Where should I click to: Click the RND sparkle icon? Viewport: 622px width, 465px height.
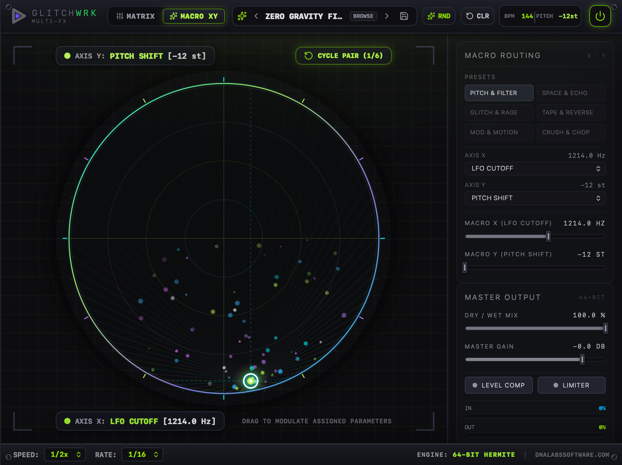click(431, 16)
